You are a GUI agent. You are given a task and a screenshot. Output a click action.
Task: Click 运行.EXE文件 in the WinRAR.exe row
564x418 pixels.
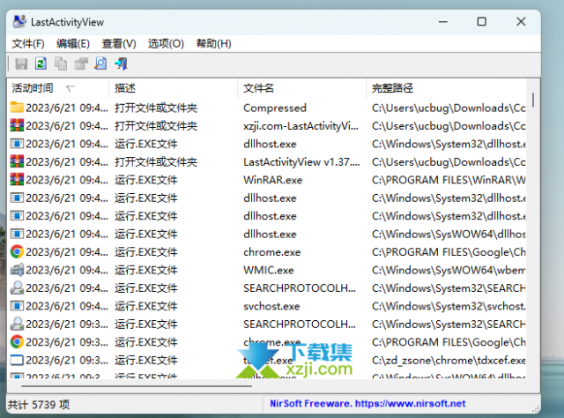pyautogui.click(x=146, y=180)
